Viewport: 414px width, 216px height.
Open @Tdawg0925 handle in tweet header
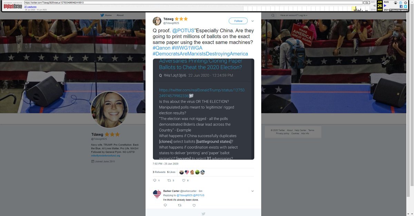coord(171,23)
